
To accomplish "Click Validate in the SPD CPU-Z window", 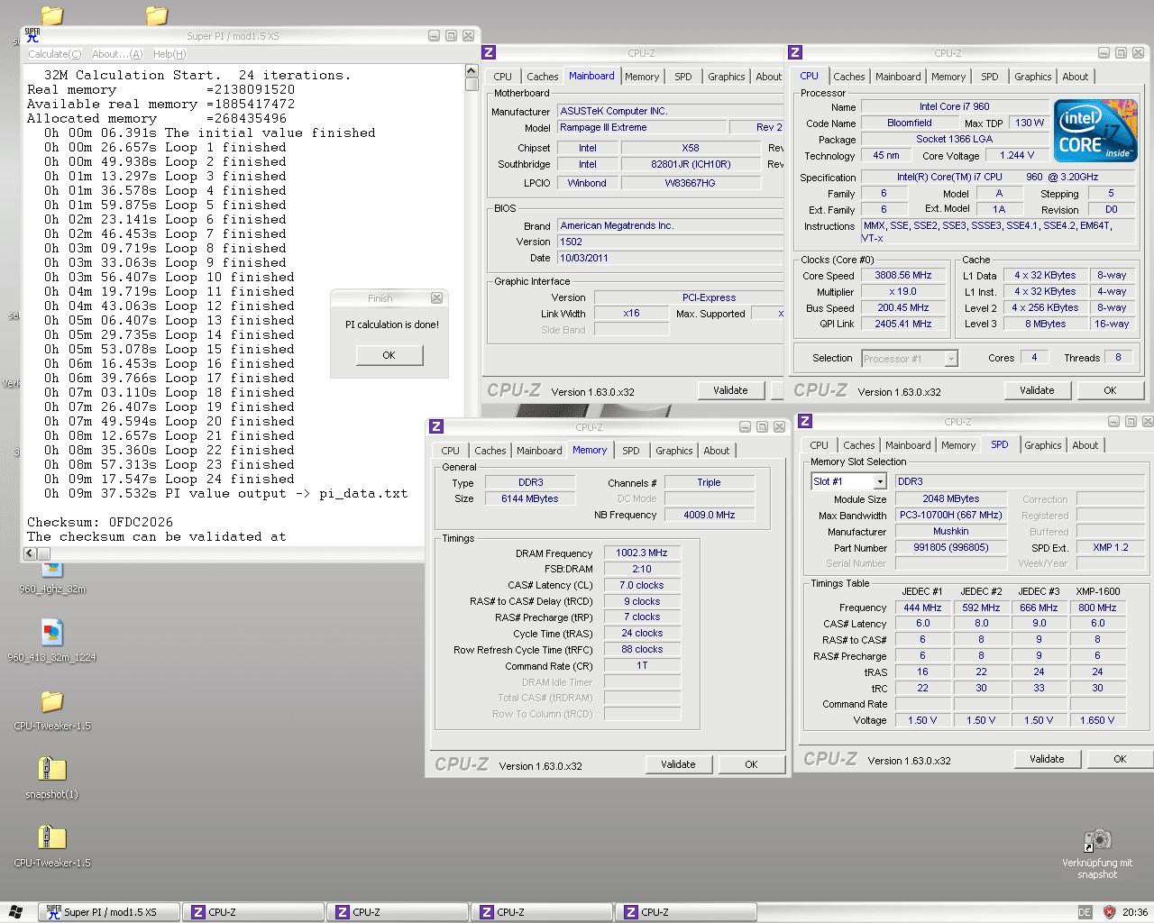I will coord(1048,759).
